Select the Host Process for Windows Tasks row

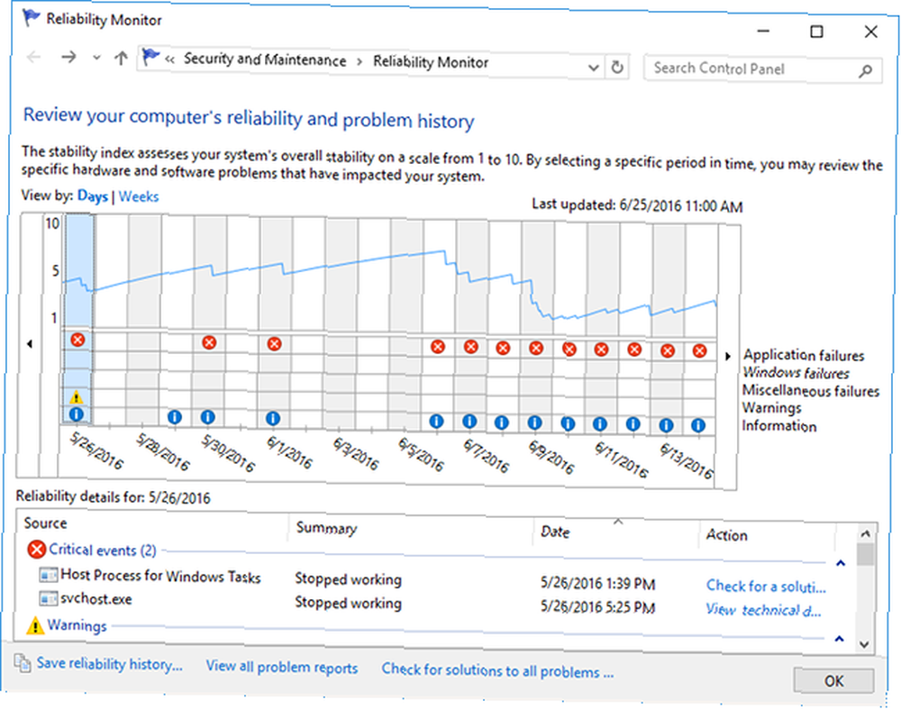tap(432, 580)
